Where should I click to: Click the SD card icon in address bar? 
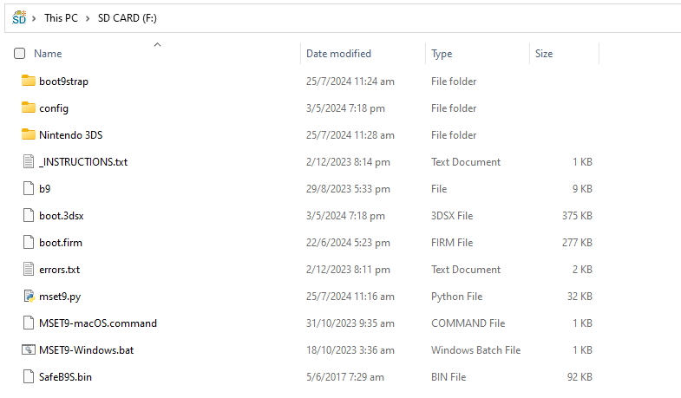click(x=19, y=16)
